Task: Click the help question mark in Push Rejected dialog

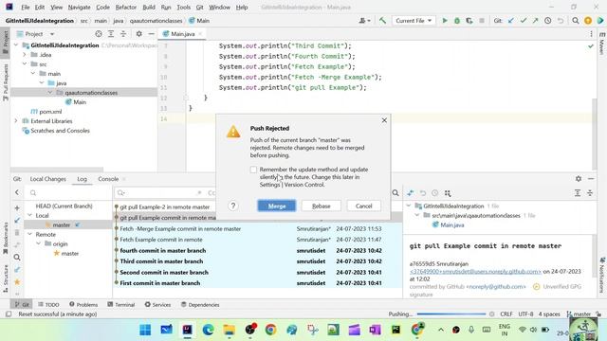Action: 233,206
